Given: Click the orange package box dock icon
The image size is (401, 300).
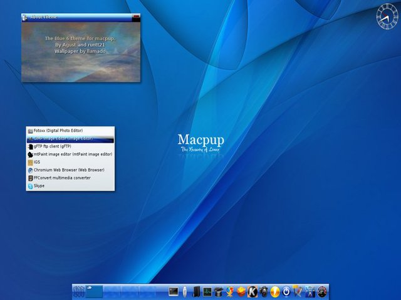Looking at the screenshot, I should click(241, 292).
